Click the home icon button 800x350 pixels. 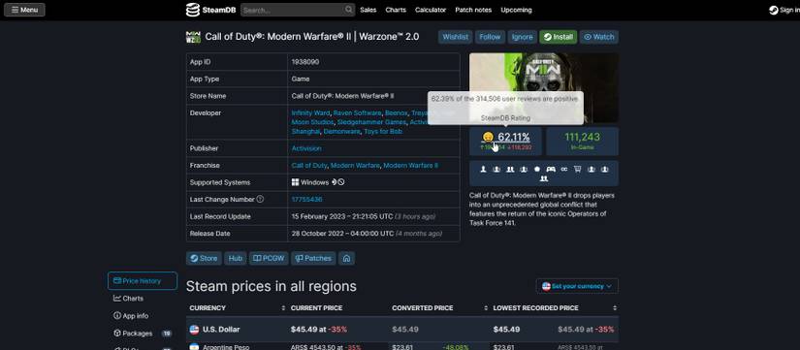pos(346,258)
